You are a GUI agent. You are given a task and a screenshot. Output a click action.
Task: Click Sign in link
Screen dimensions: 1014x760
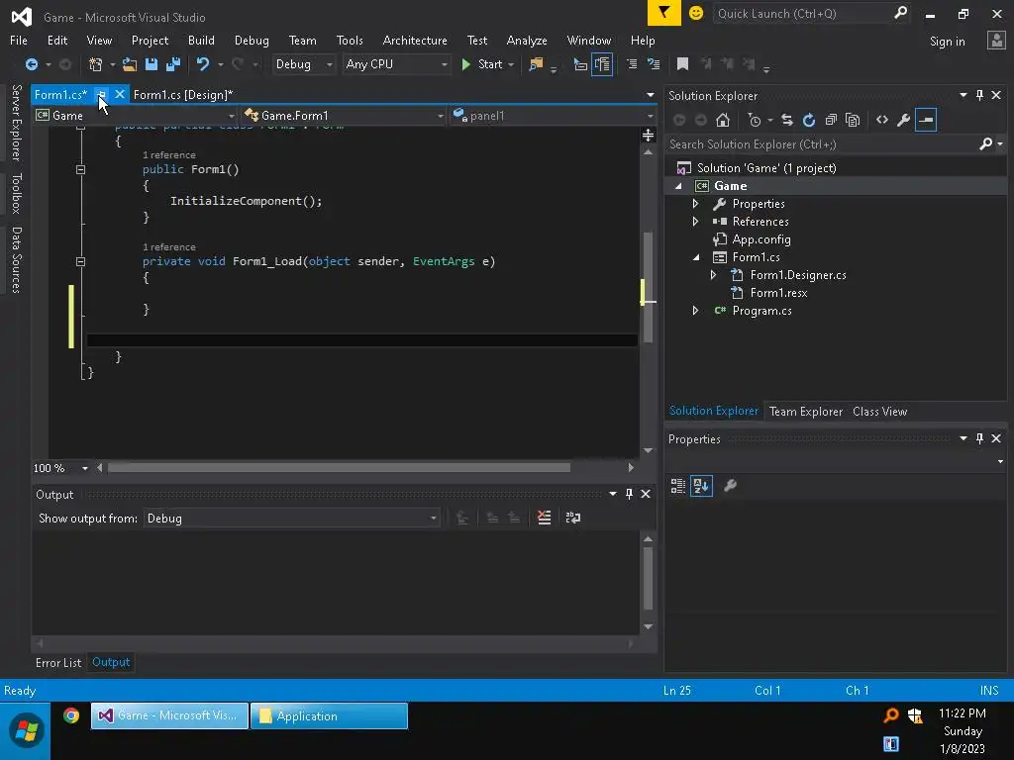pyautogui.click(x=948, y=42)
